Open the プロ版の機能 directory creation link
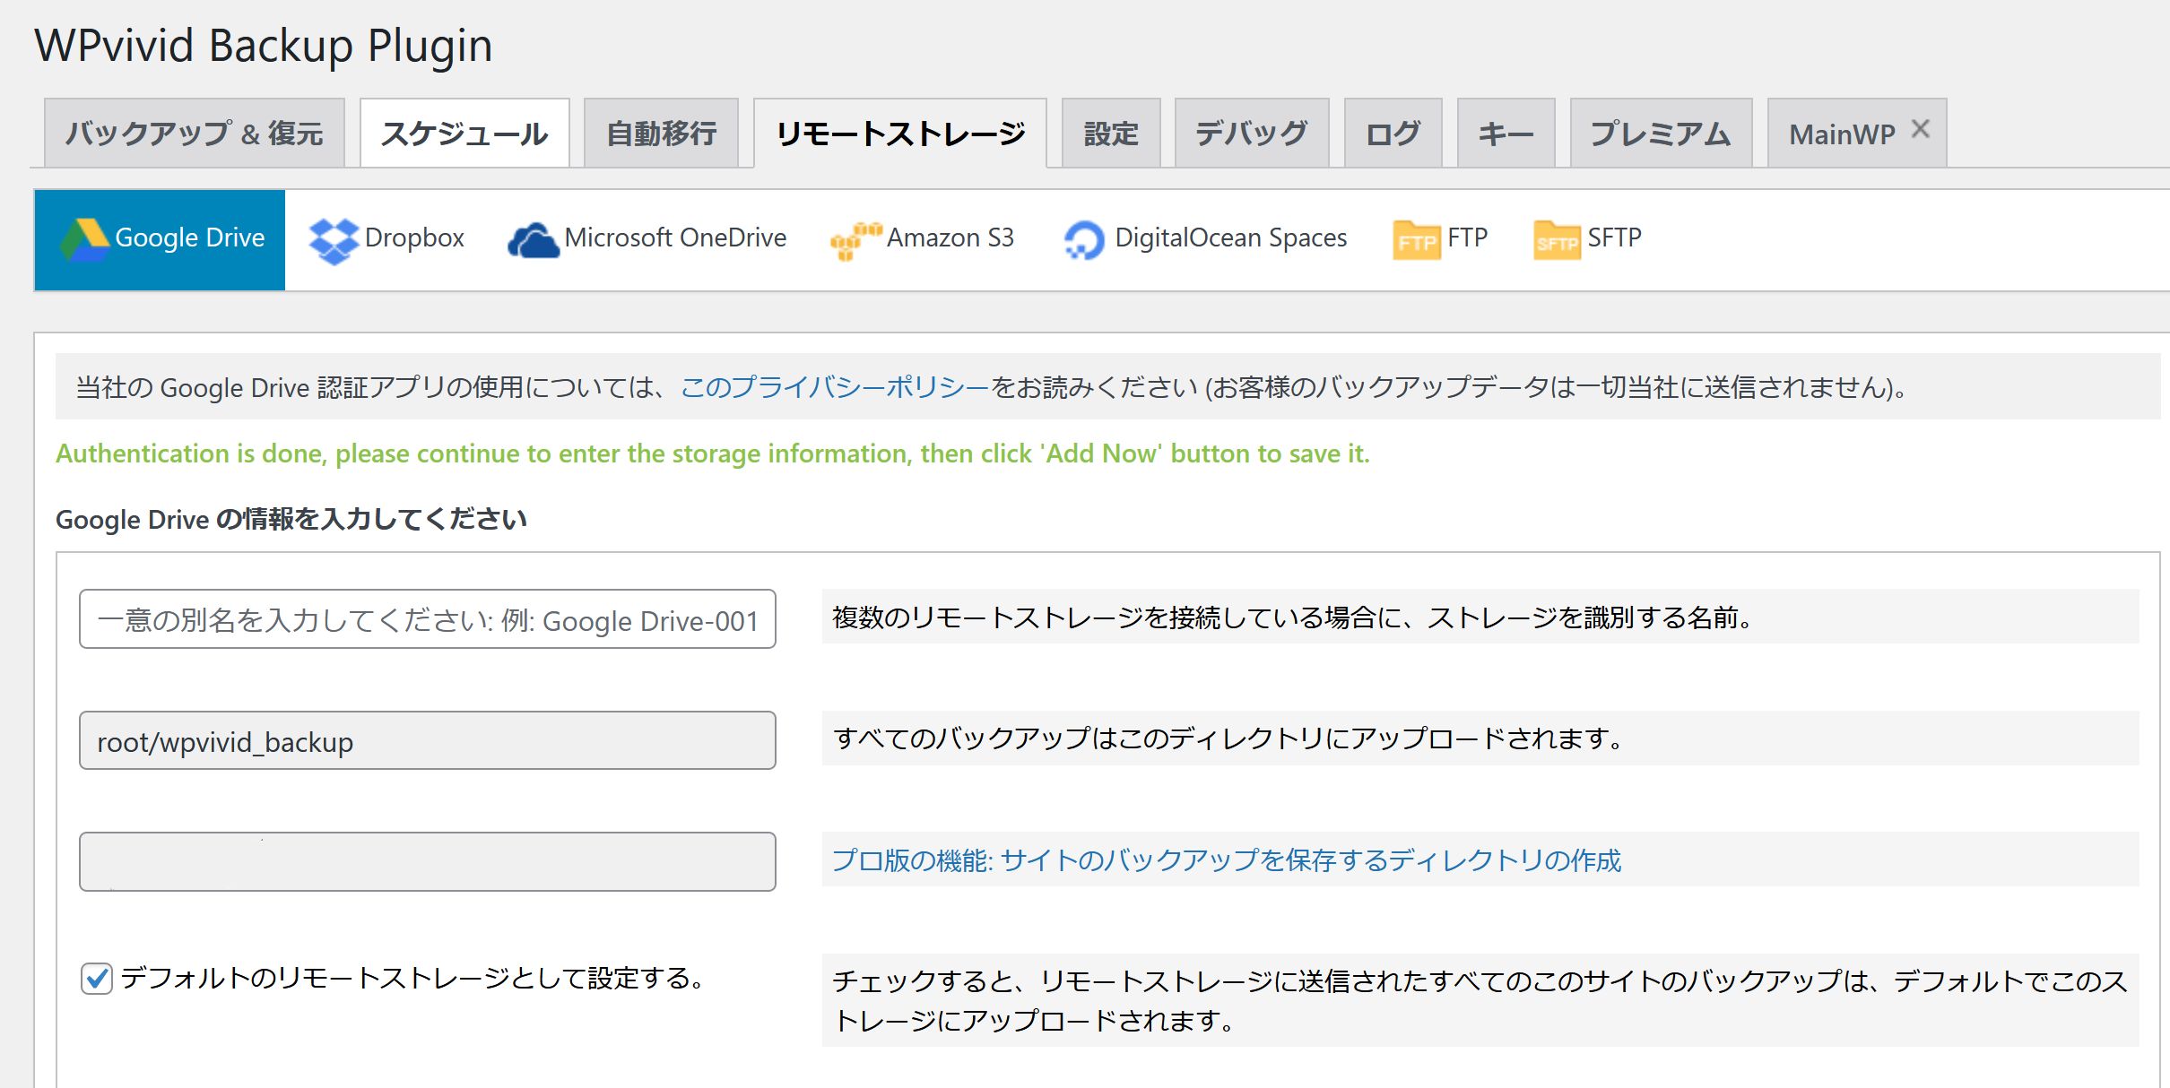This screenshot has width=2170, height=1088. 1227,860
